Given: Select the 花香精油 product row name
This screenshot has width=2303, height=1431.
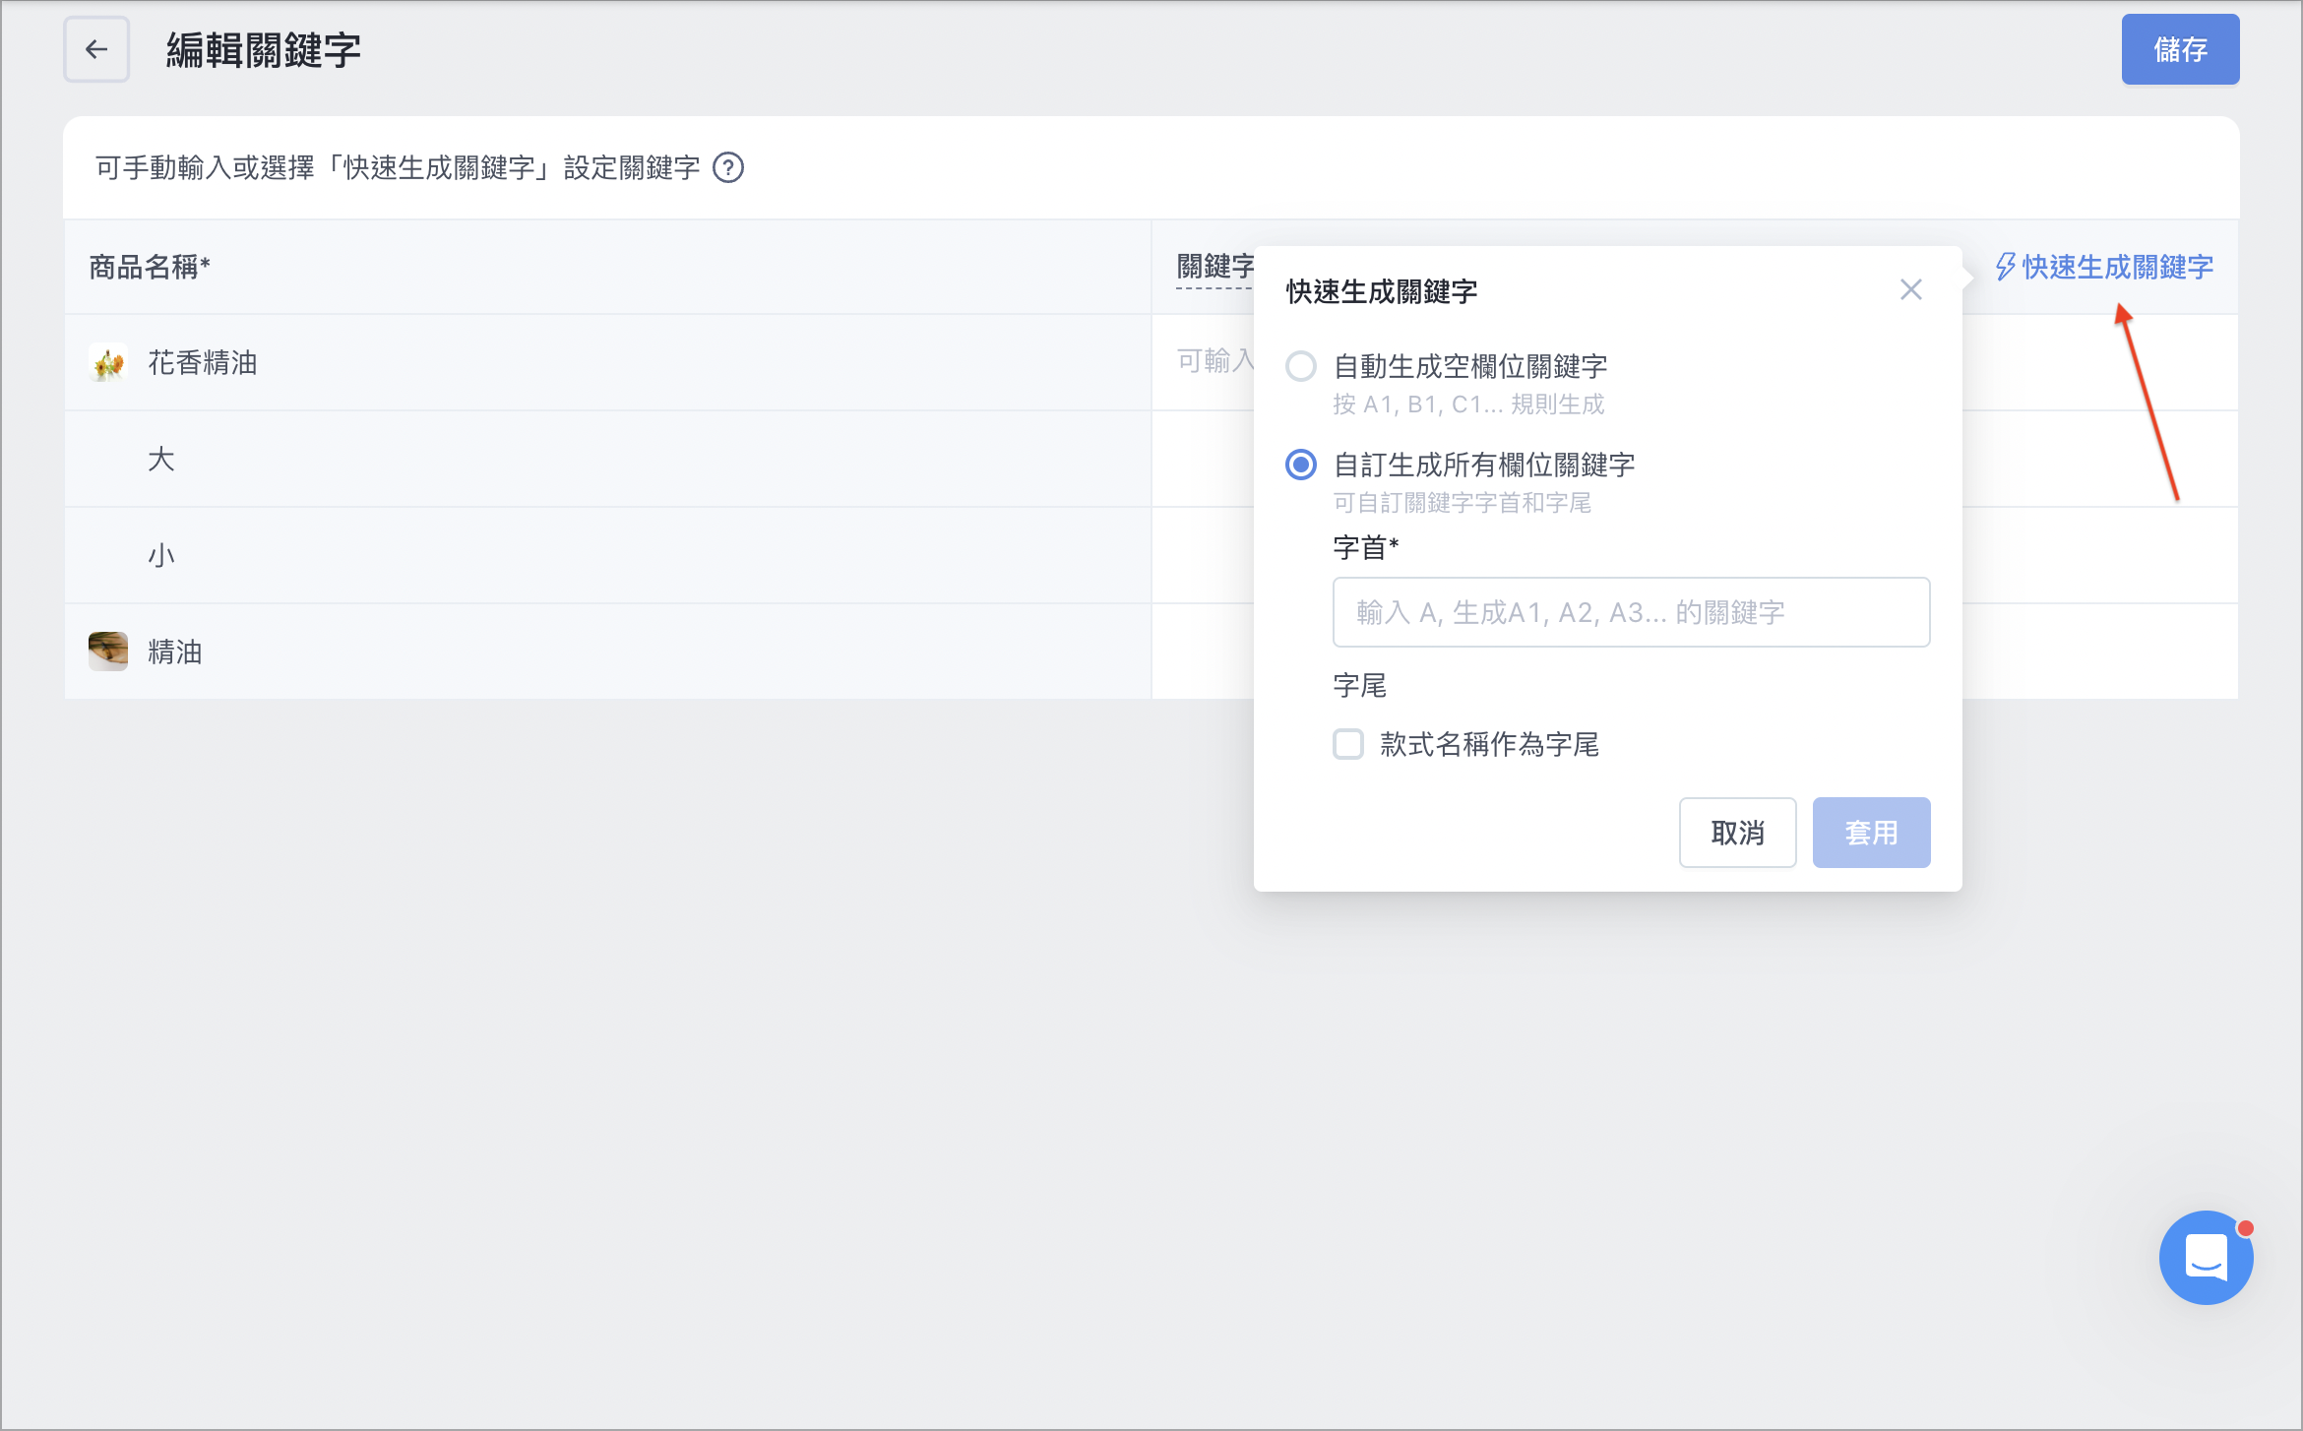Looking at the screenshot, I should click(x=203, y=362).
